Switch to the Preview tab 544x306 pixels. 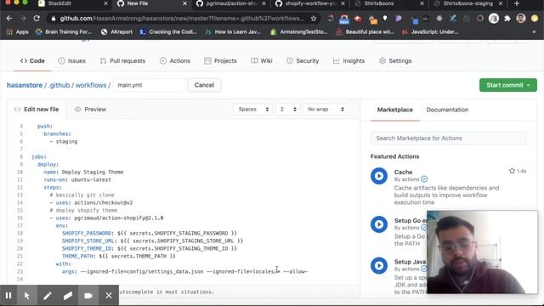click(x=91, y=110)
